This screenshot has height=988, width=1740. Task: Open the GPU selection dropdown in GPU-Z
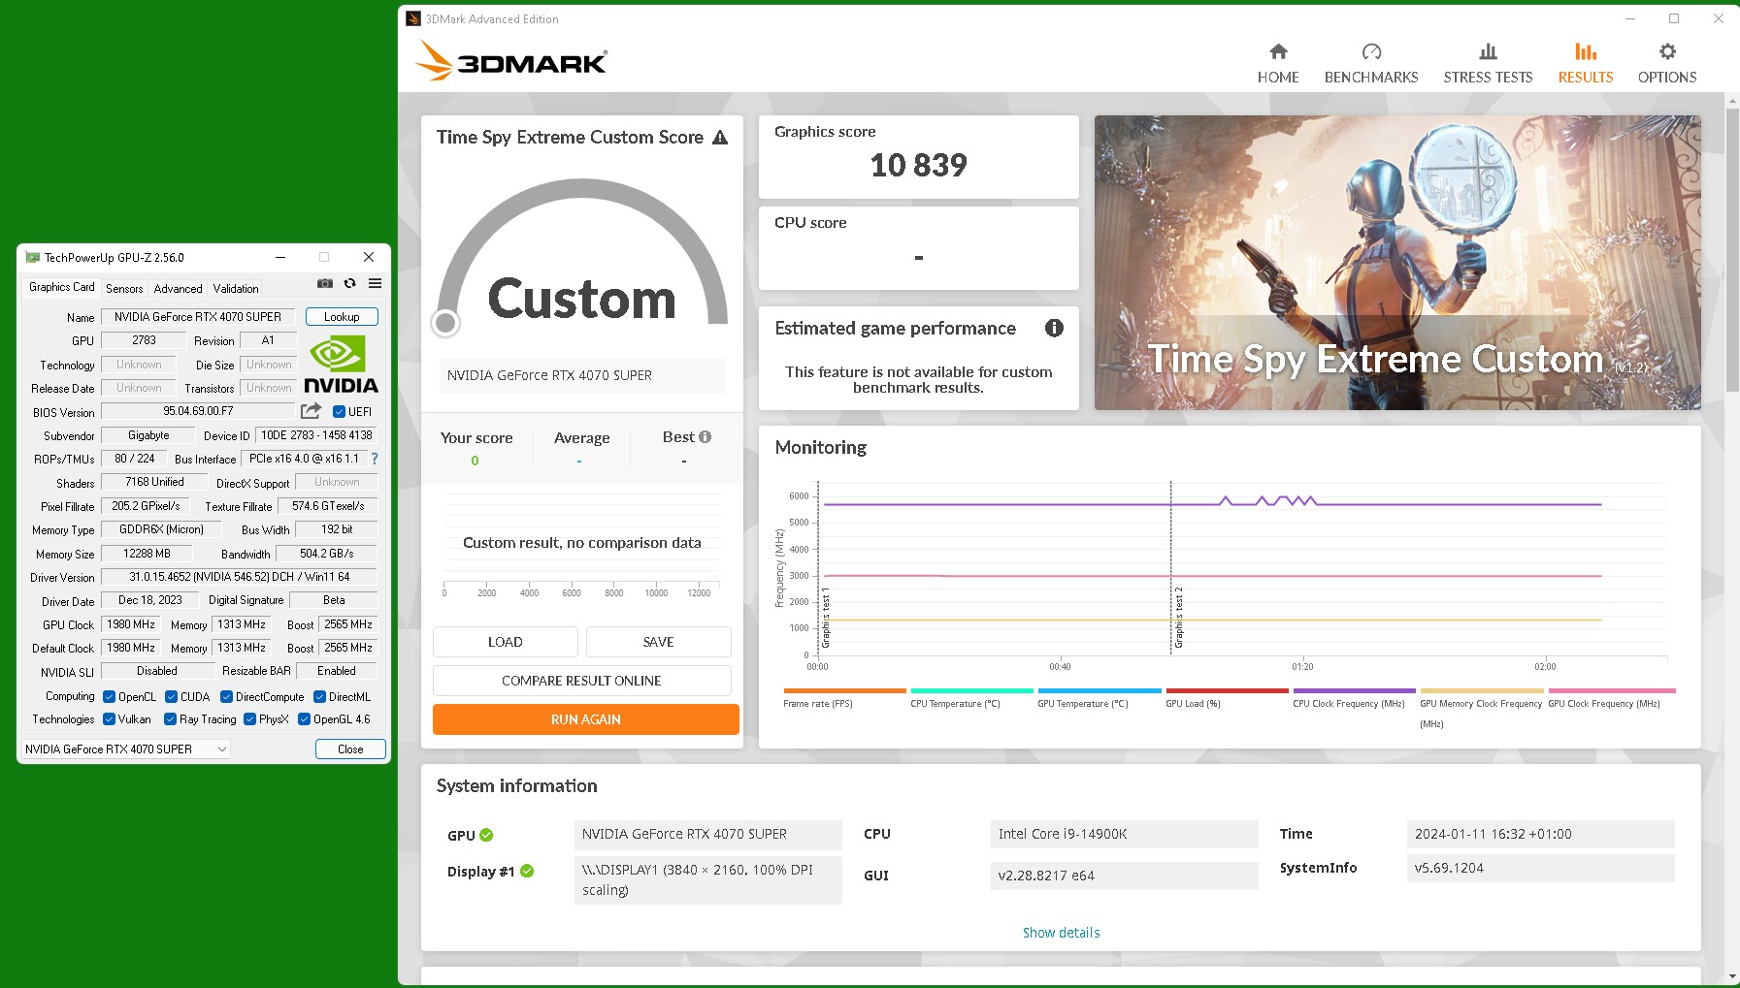tap(126, 749)
